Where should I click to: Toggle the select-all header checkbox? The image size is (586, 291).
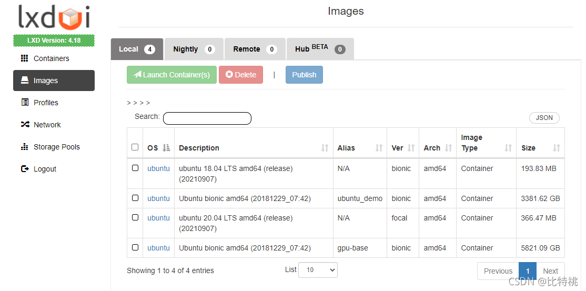coord(135,147)
